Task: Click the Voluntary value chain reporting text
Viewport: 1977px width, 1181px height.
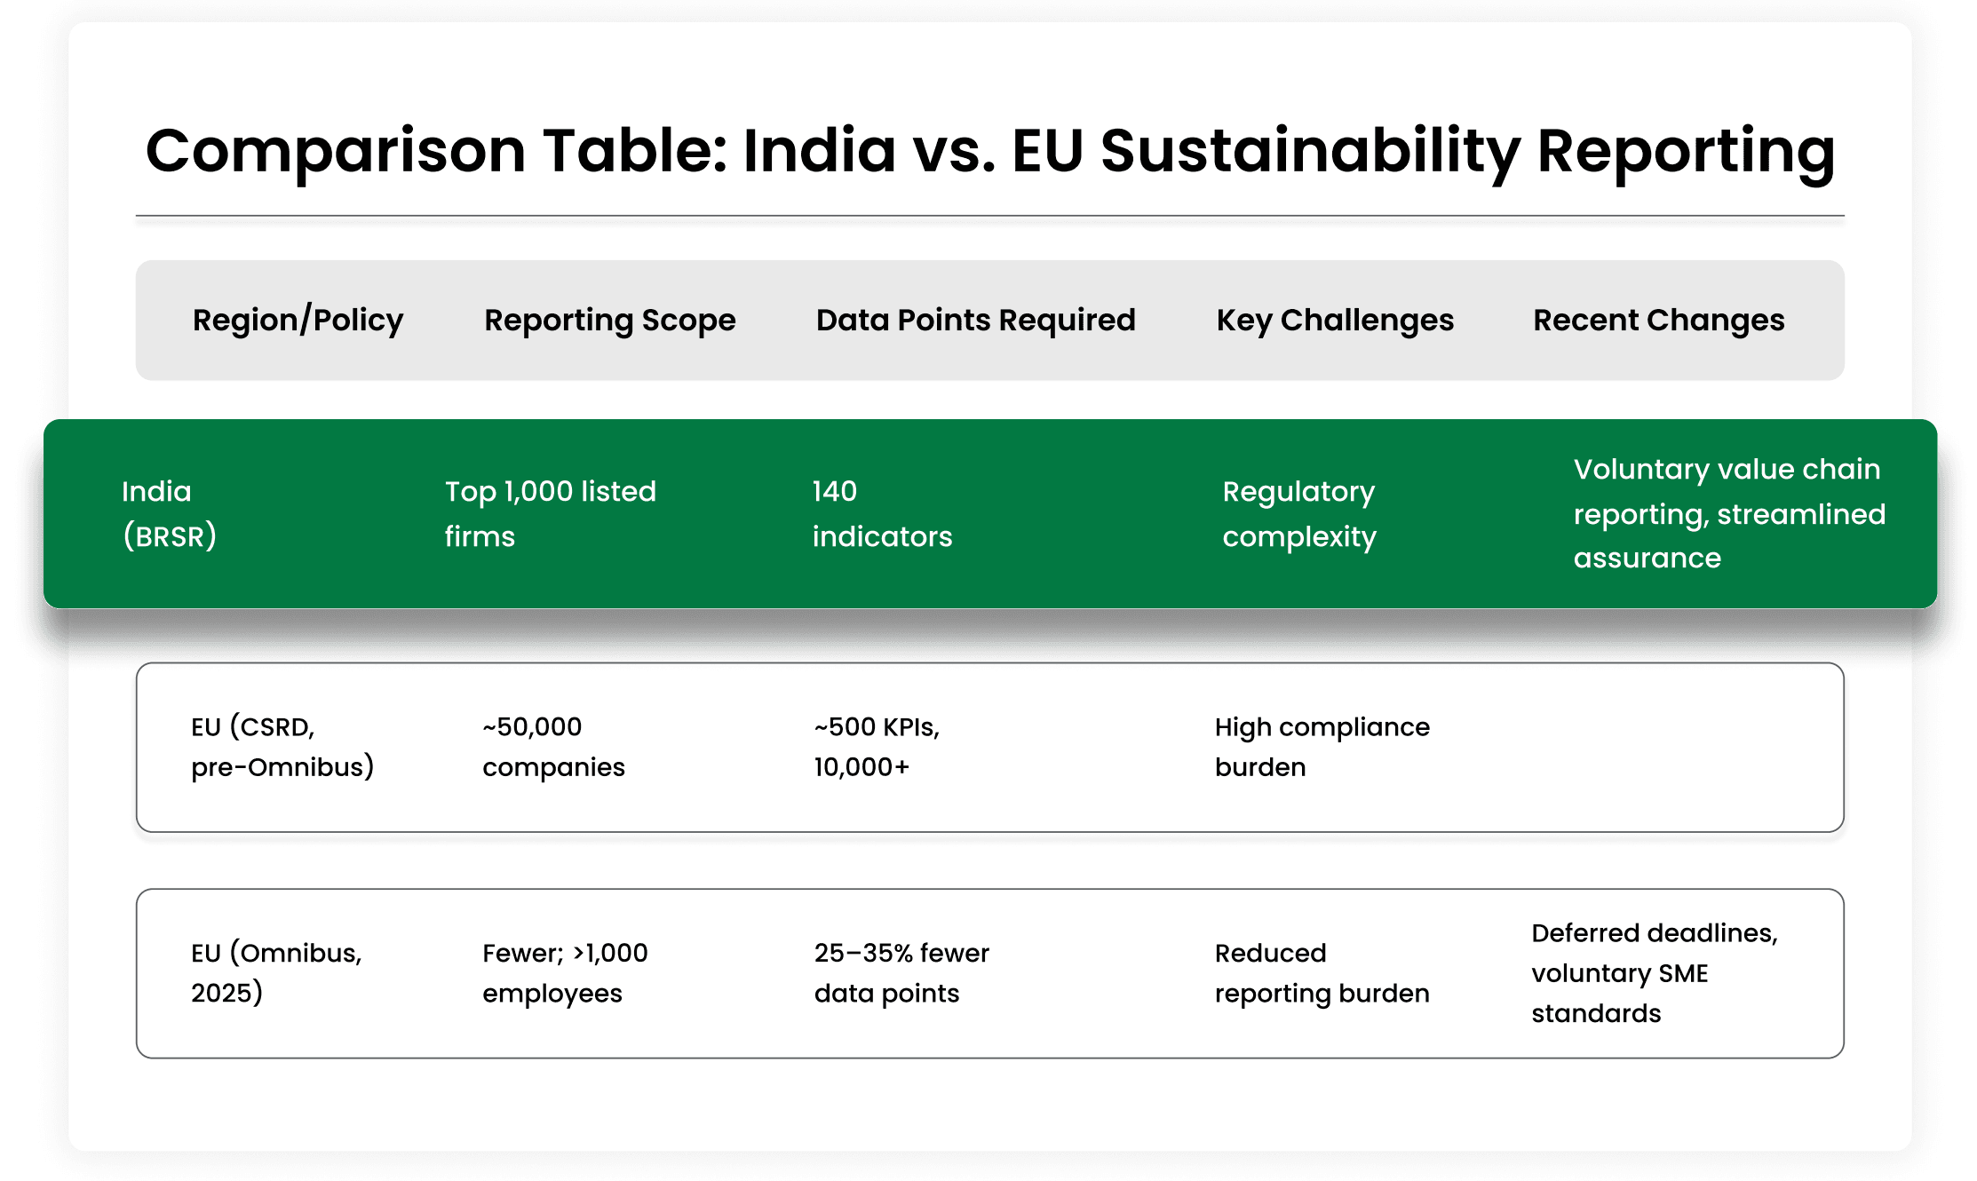Action: [1727, 491]
